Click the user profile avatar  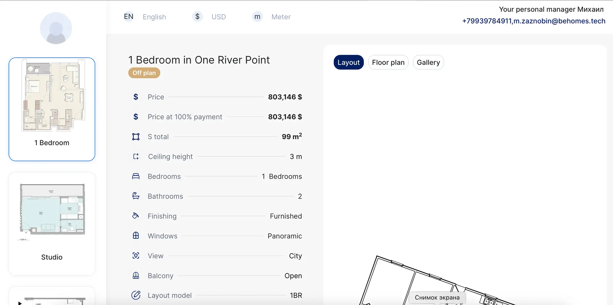(x=56, y=28)
